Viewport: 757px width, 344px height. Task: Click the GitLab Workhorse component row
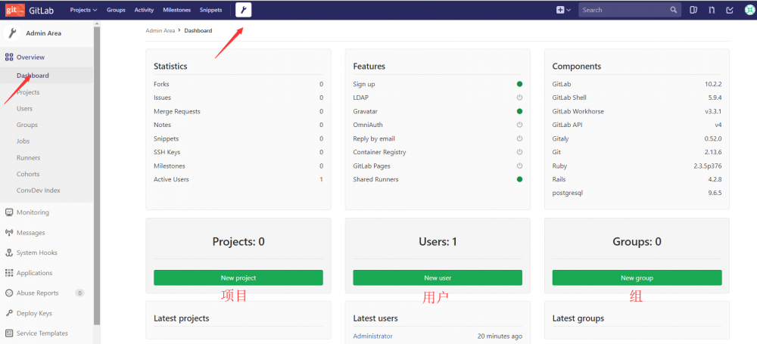pyautogui.click(x=637, y=111)
